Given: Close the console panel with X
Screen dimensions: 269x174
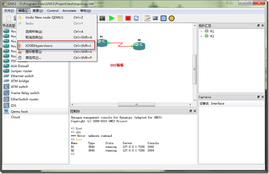Looking at the screenshot, I should click(x=195, y=111).
